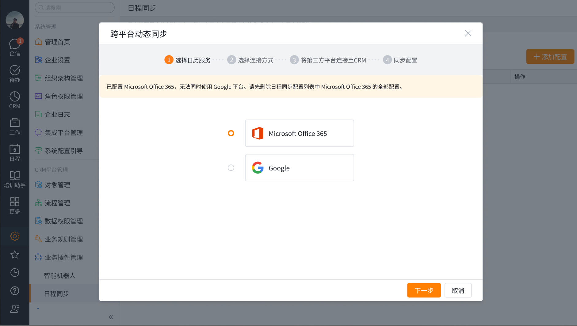Click the 添加配置 button
Viewport: 577px width, 326px height.
pos(550,57)
